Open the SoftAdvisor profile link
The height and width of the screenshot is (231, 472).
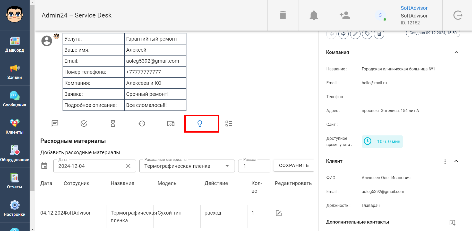click(414, 8)
